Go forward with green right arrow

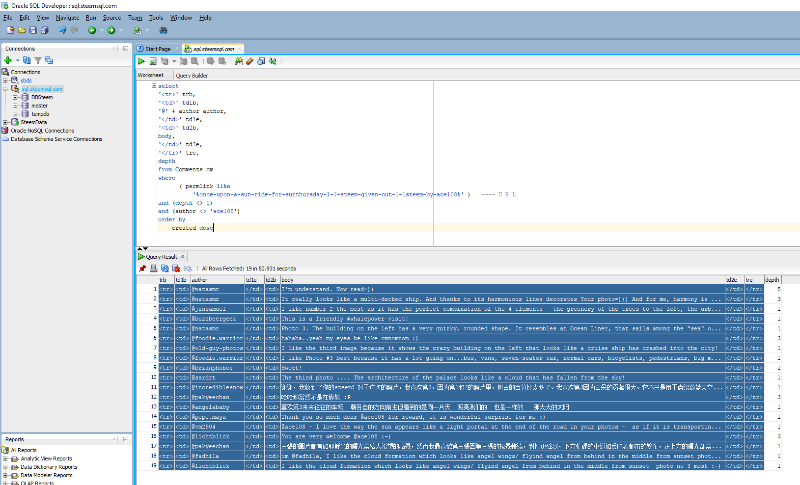(111, 30)
